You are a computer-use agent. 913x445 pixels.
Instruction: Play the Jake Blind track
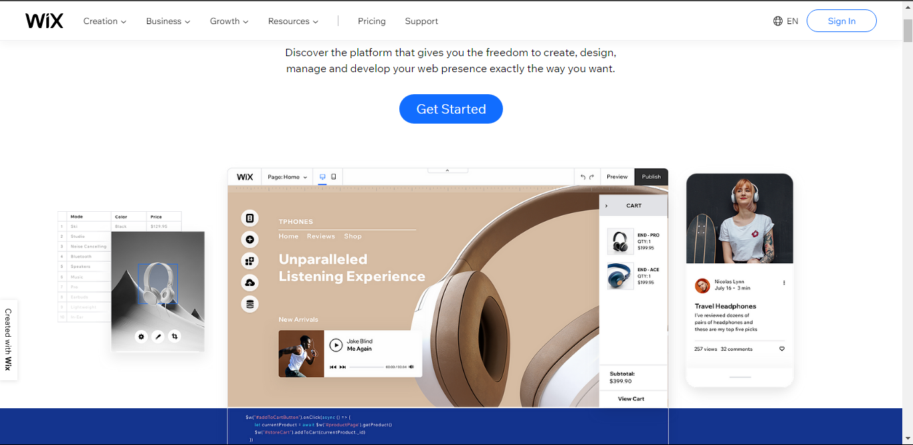[x=336, y=345]
